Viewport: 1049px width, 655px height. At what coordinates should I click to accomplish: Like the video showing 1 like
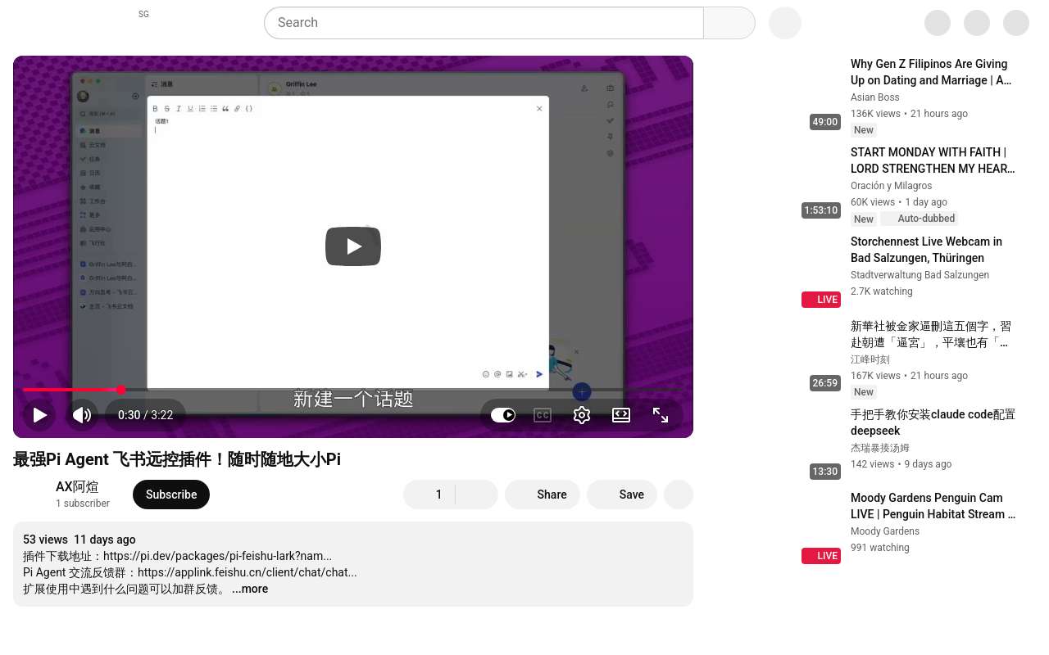click(429, 495)
